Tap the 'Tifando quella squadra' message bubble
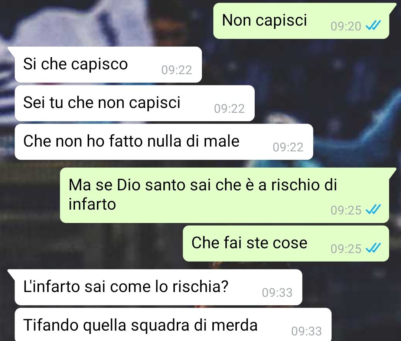 click(173, 325)
